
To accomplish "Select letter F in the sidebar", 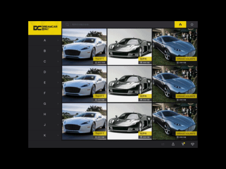I will tap(45, 93).
